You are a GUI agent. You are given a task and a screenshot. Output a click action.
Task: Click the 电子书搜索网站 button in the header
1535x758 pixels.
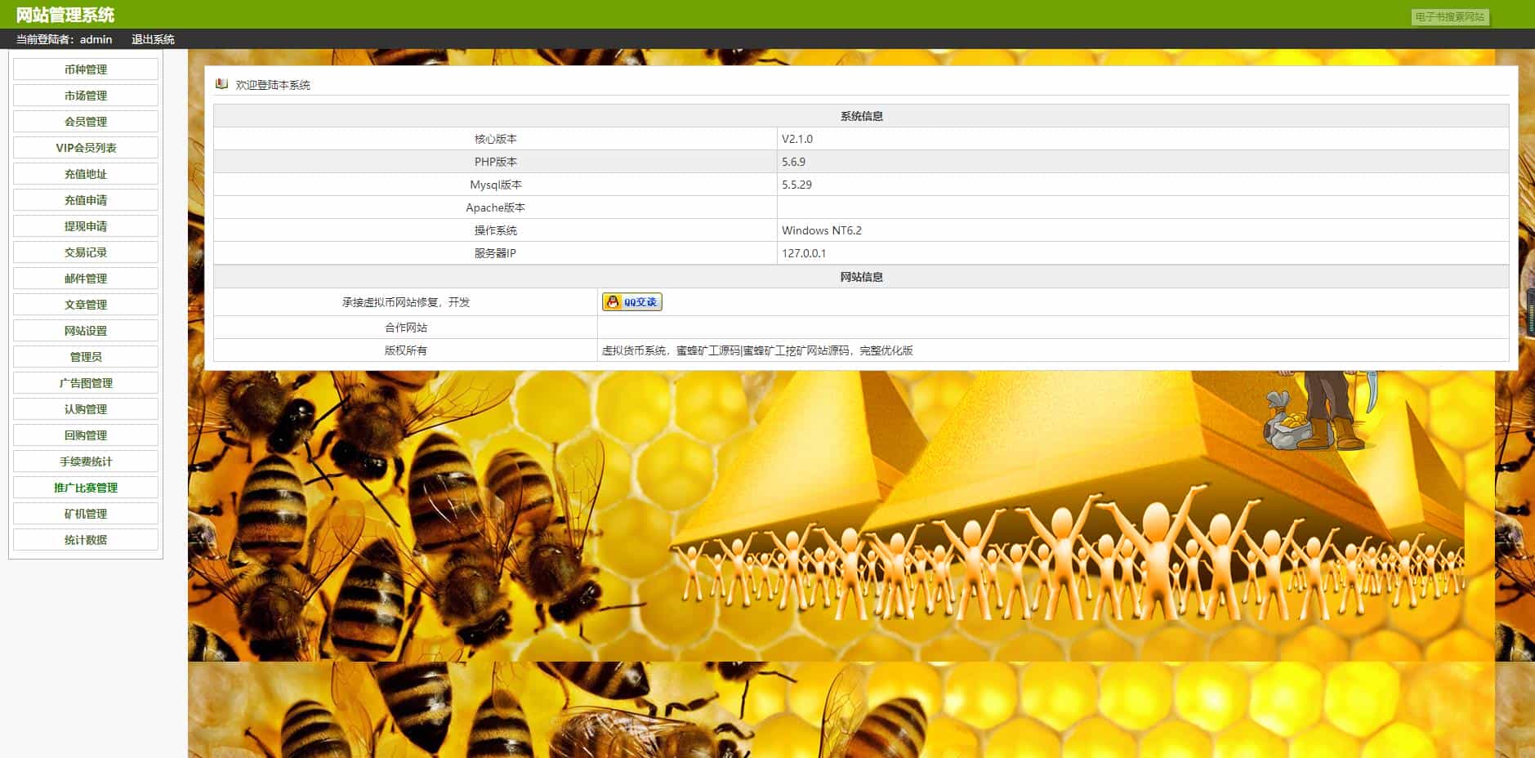point(1449,17)
